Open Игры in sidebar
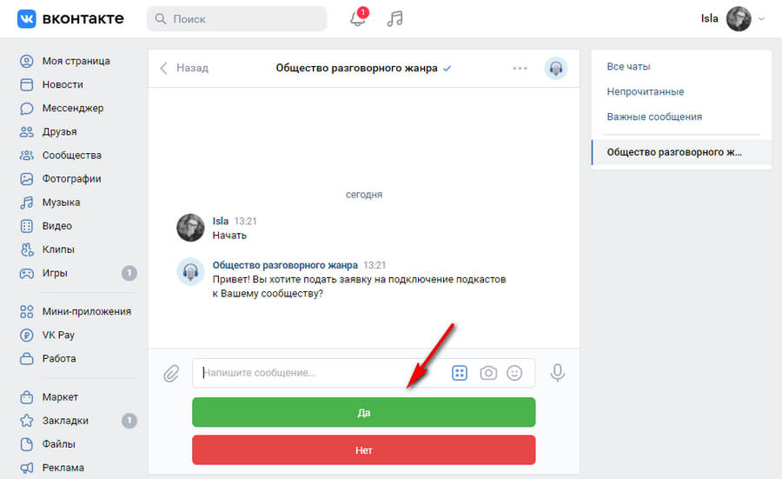 tap(55, 273)
